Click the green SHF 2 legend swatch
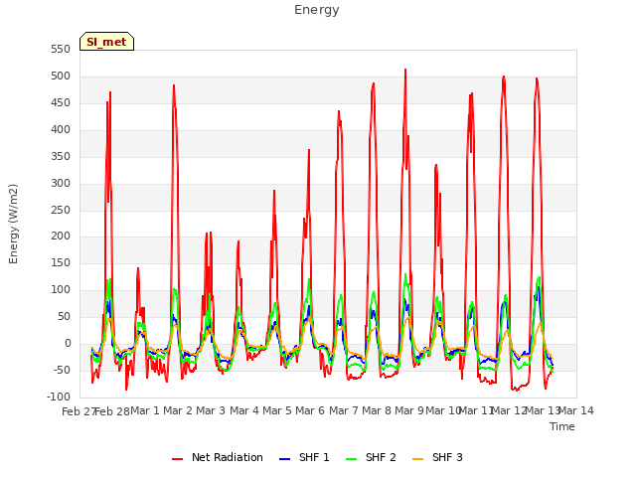The height and width of the screenshot is (477, 636). tap(351, 459)
